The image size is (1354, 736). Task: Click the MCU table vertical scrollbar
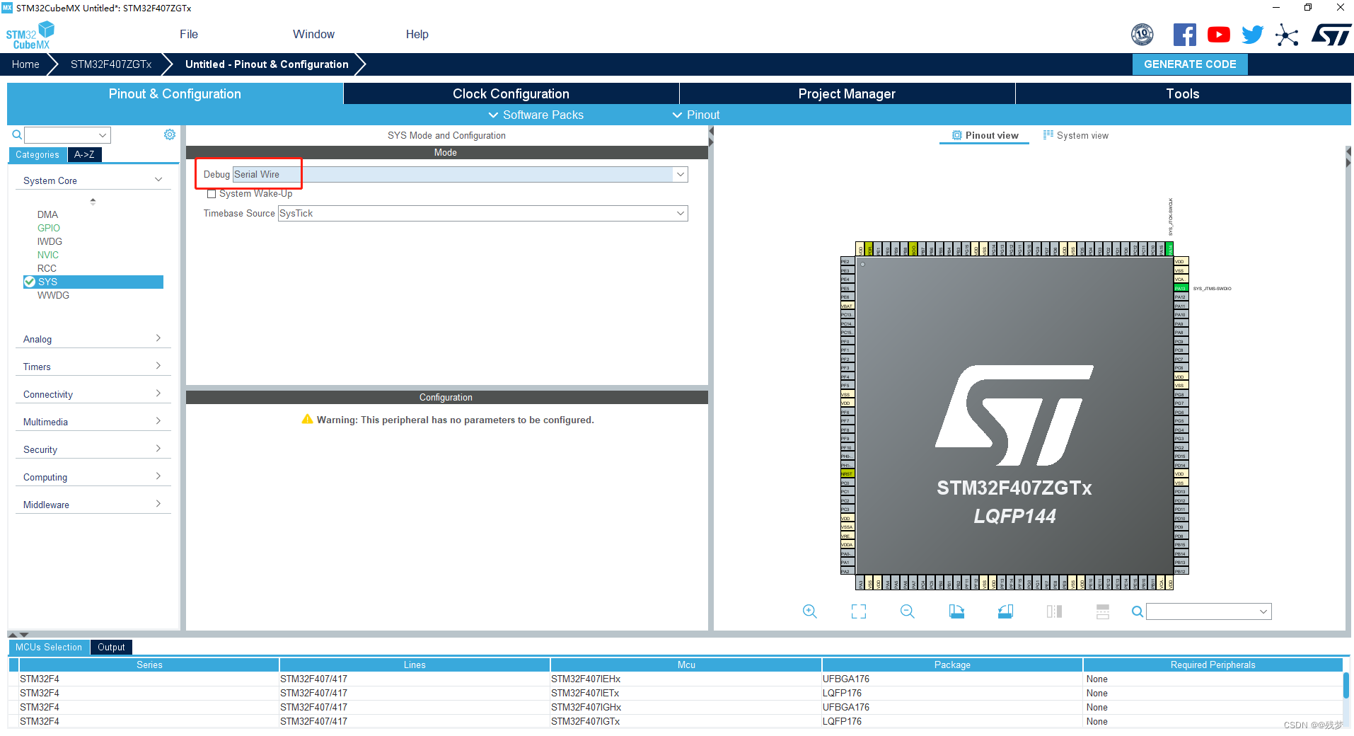[x=1346, y=686]
